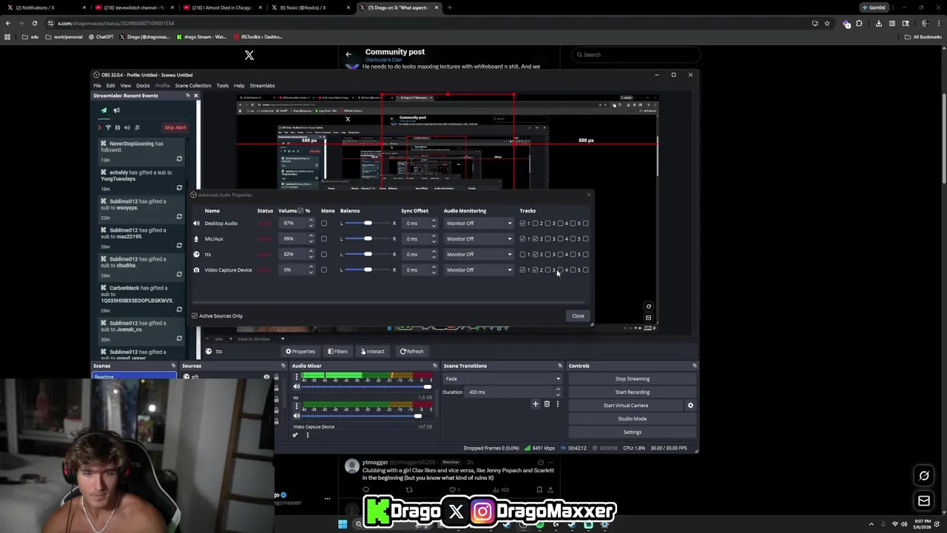Image resolution: width=947 pixels, height=533 pixels.
Task: Click Skip Alert in Recent Events
Action: [x=175, y=127]
